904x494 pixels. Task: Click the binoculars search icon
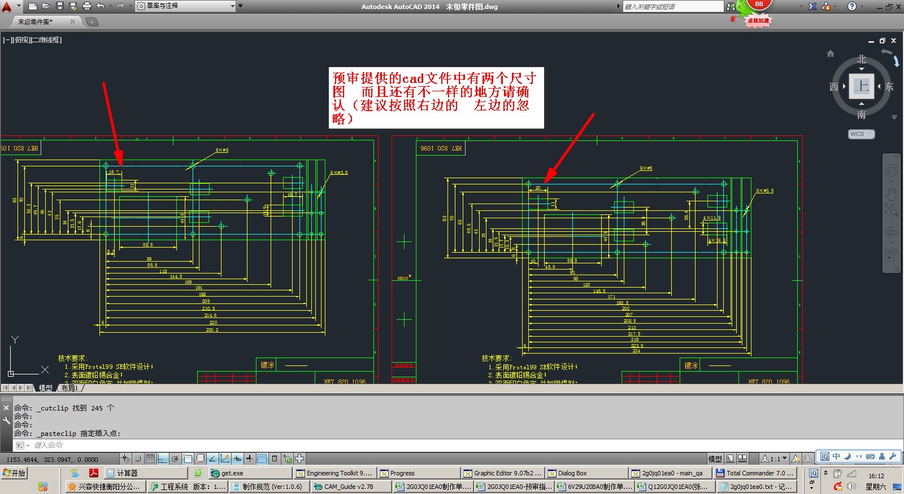pos(731,6)
